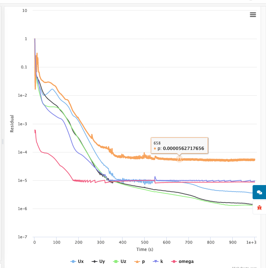Toggle Ux series visibility in legend
Image resolution: width=266 pixels, height=268 pixels.
[80, 261]
